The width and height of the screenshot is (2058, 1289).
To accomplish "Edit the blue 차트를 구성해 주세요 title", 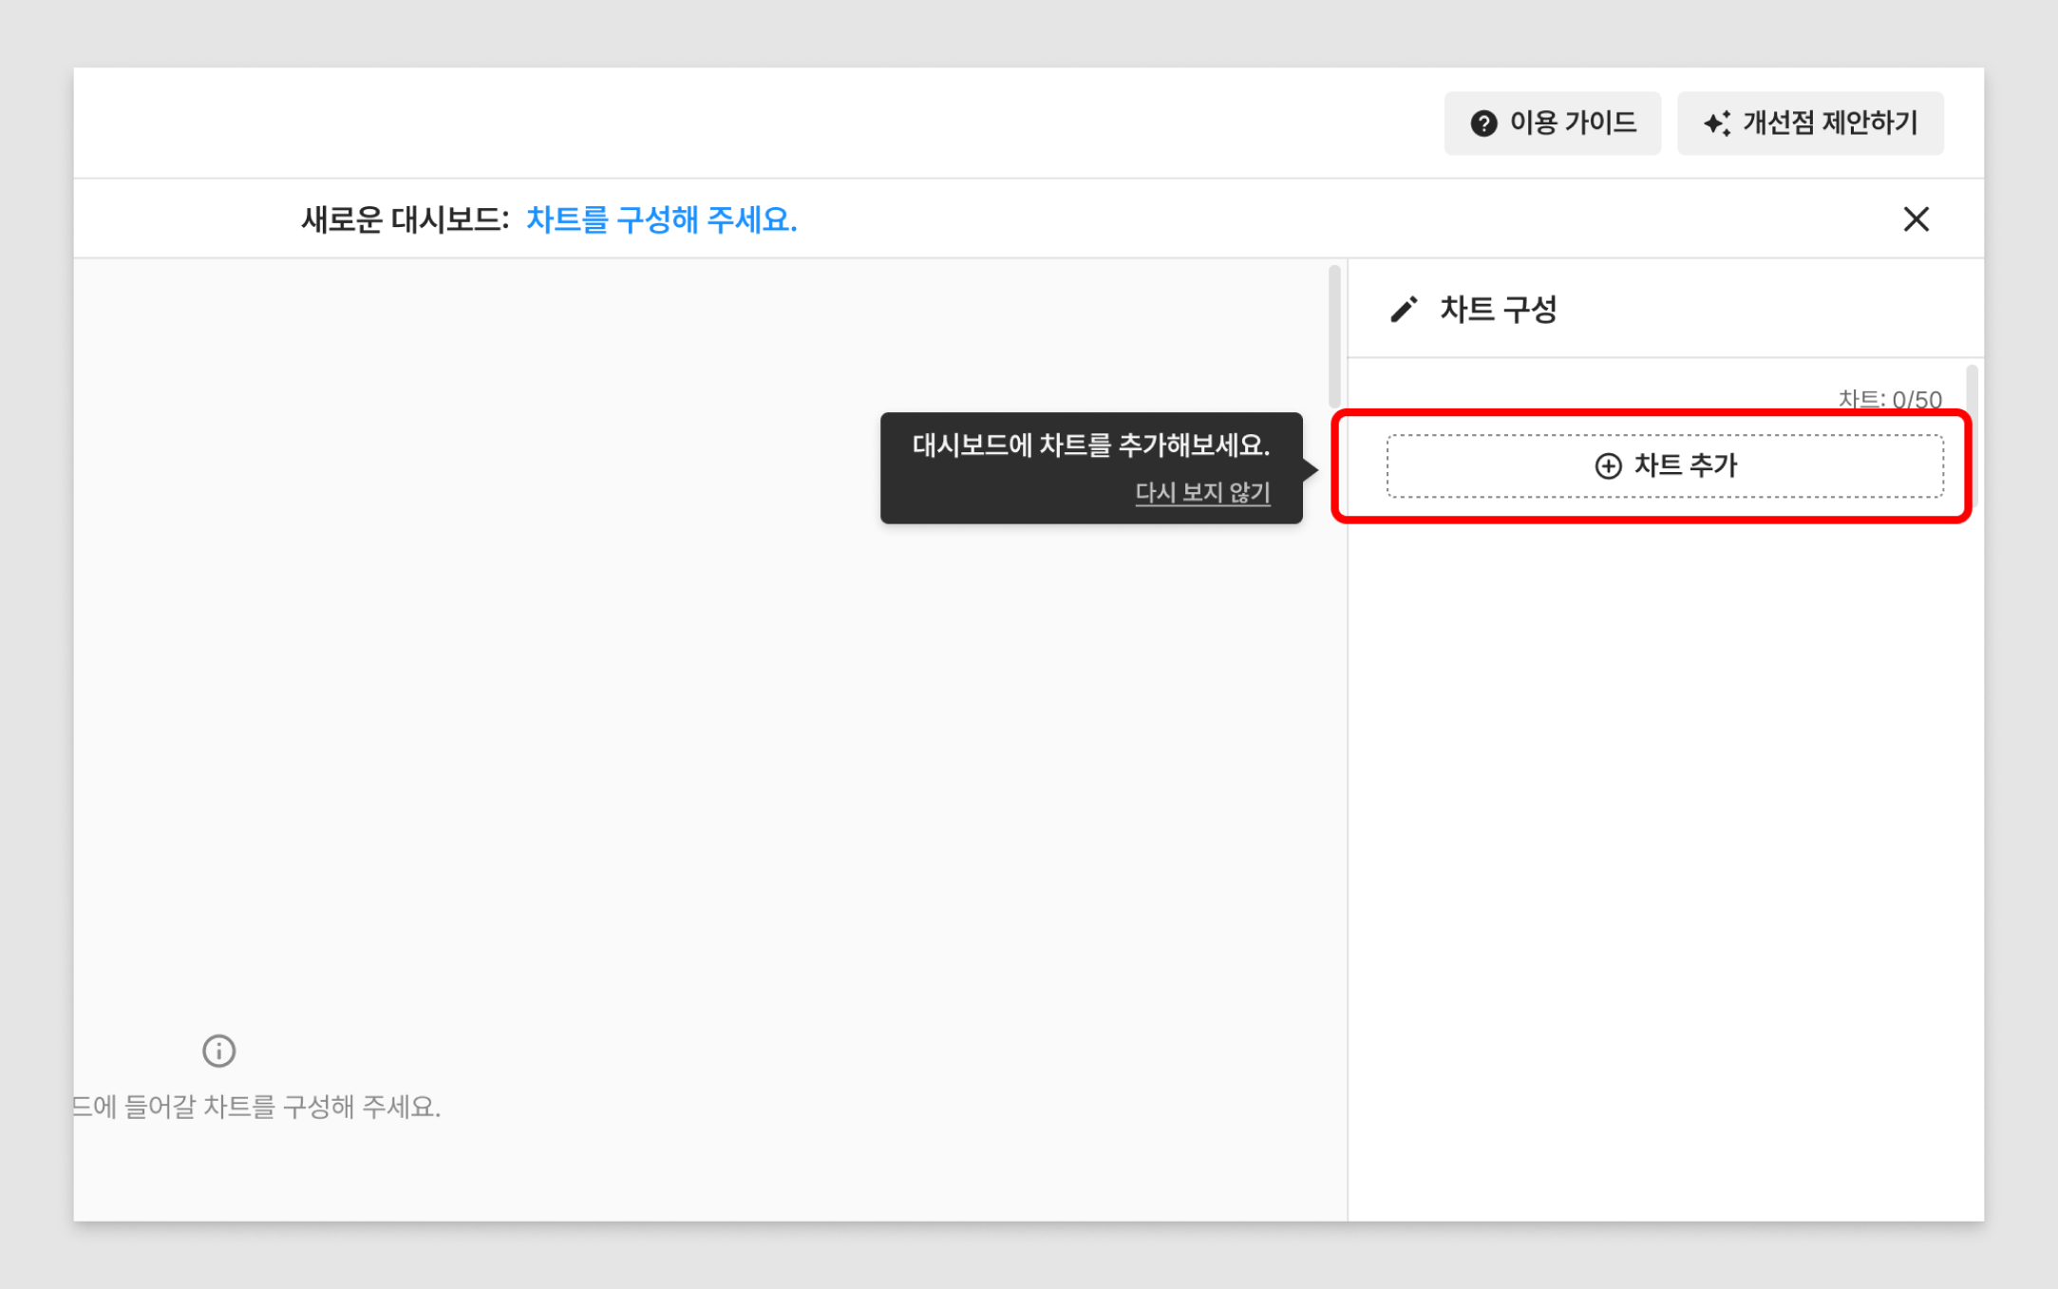I will (x=661, y=219).
